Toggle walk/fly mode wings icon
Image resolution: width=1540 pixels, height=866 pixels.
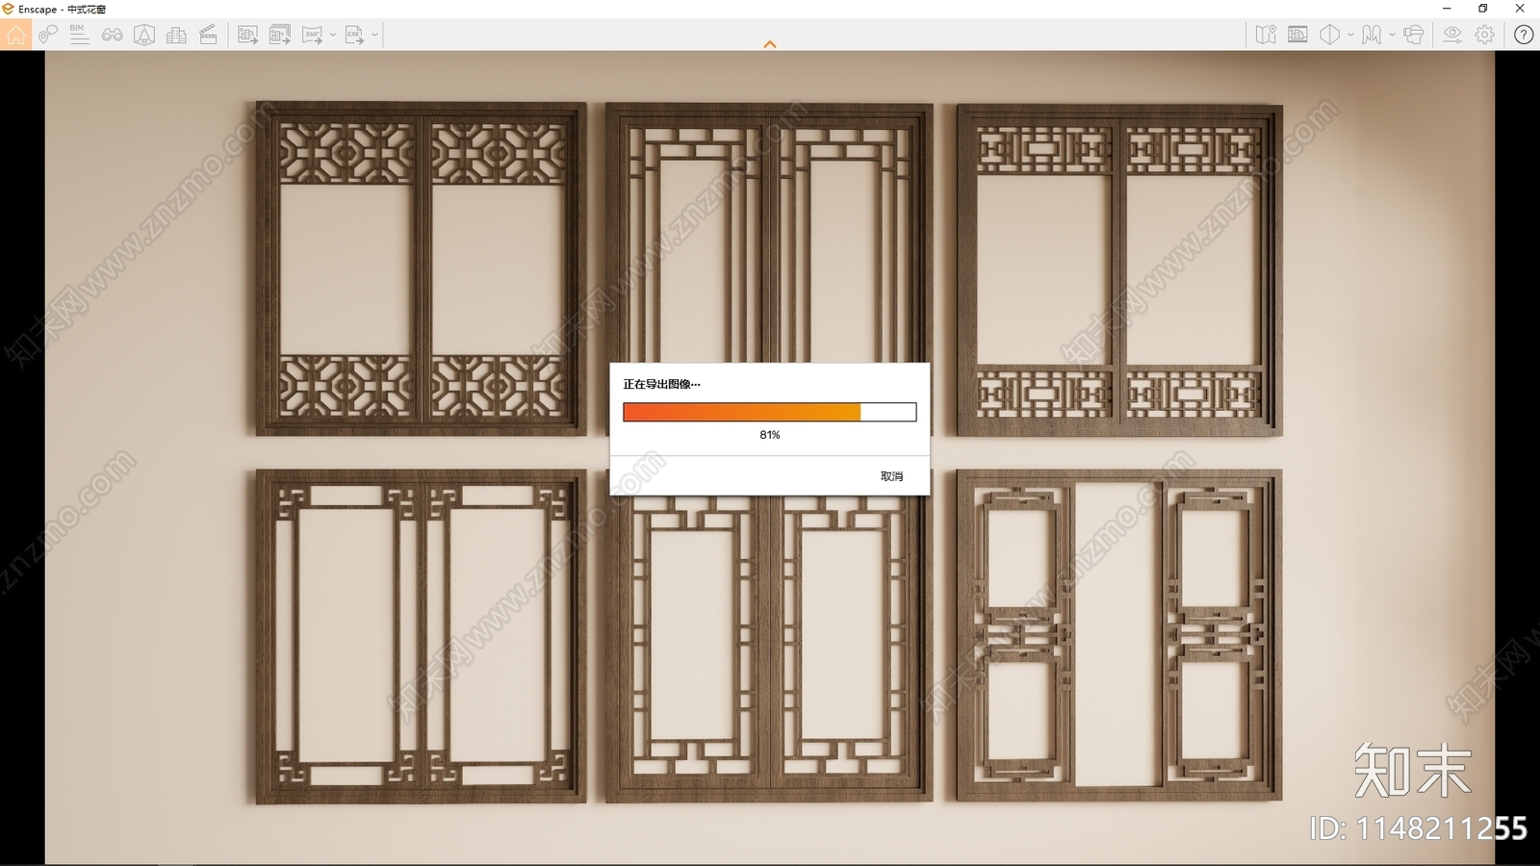click(1372, 36)
